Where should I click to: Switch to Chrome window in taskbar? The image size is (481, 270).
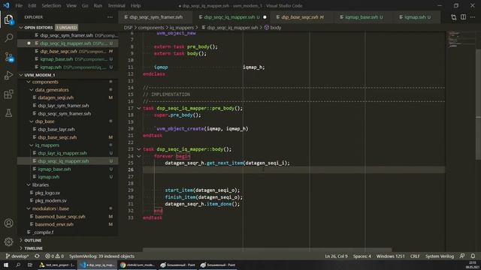(137, 265)
